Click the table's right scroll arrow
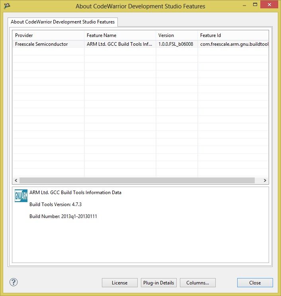281x296 pixels. (x=265, y=181)
